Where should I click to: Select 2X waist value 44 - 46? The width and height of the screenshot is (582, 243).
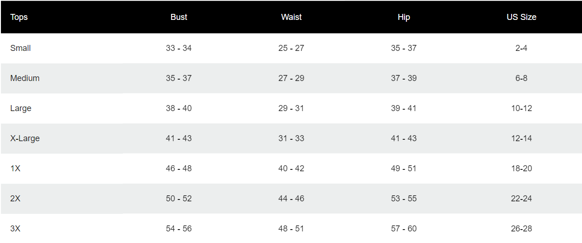(x=291, y=199)
